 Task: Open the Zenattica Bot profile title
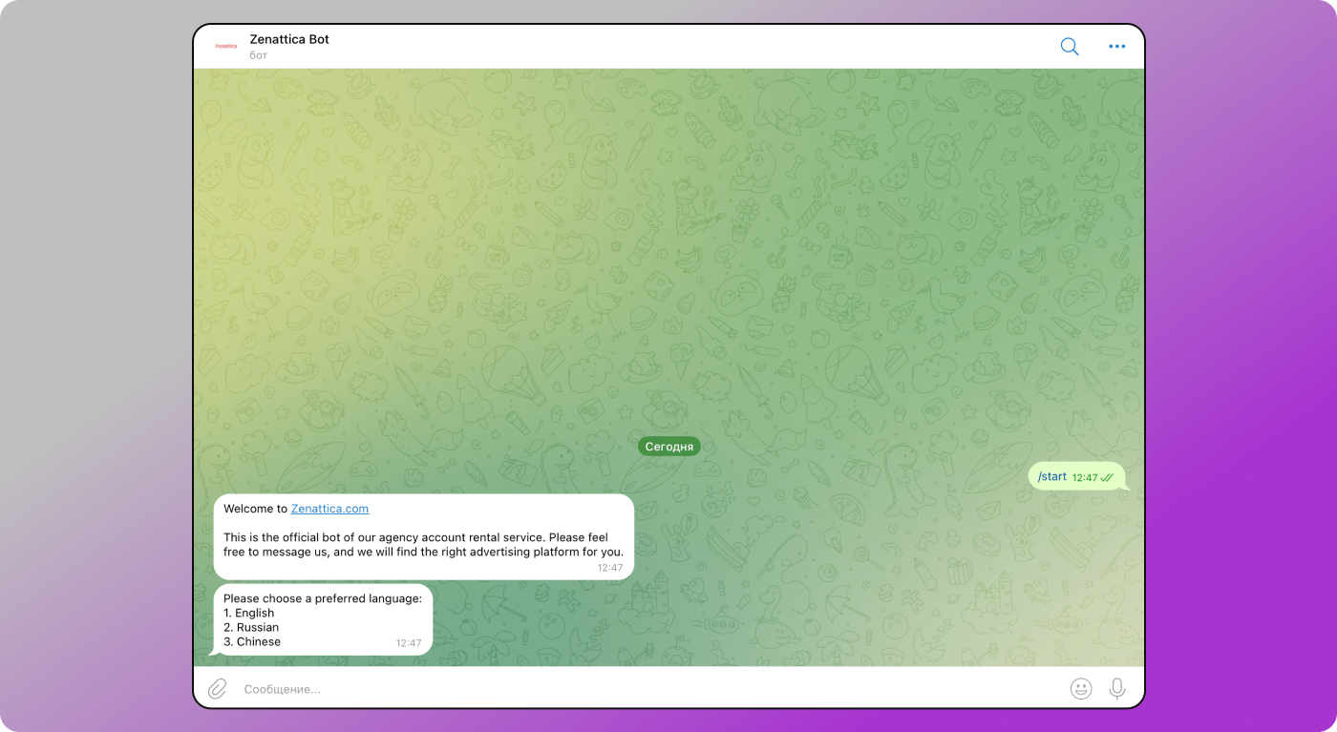tap(289, 39)
